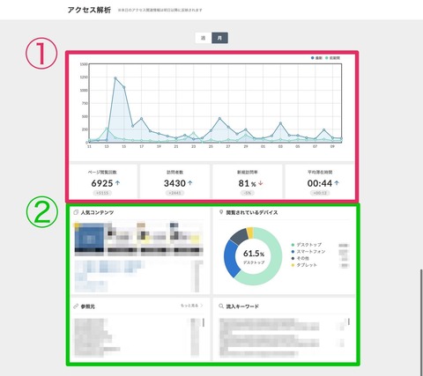
Task: Click the 61.5% center donut label
Action: coord(254,254)
